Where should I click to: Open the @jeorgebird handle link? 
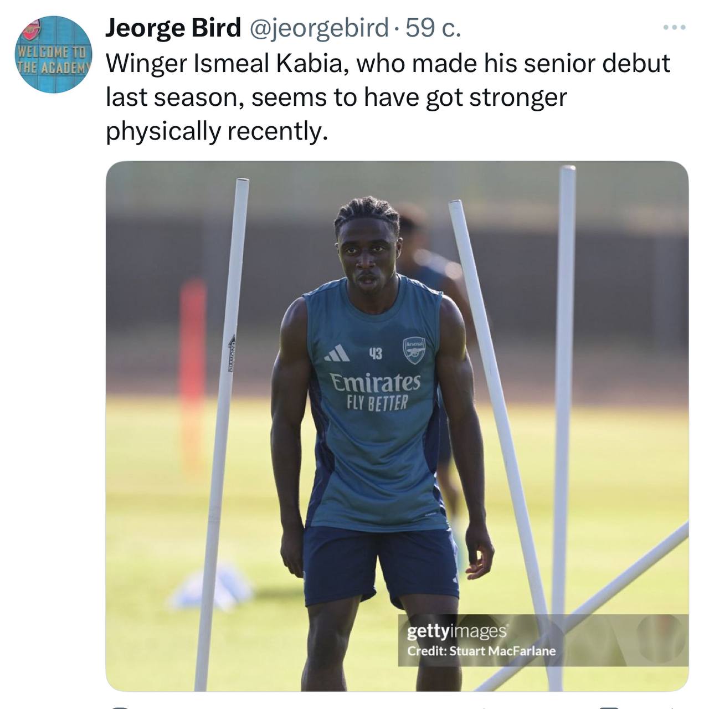point(320,28)
